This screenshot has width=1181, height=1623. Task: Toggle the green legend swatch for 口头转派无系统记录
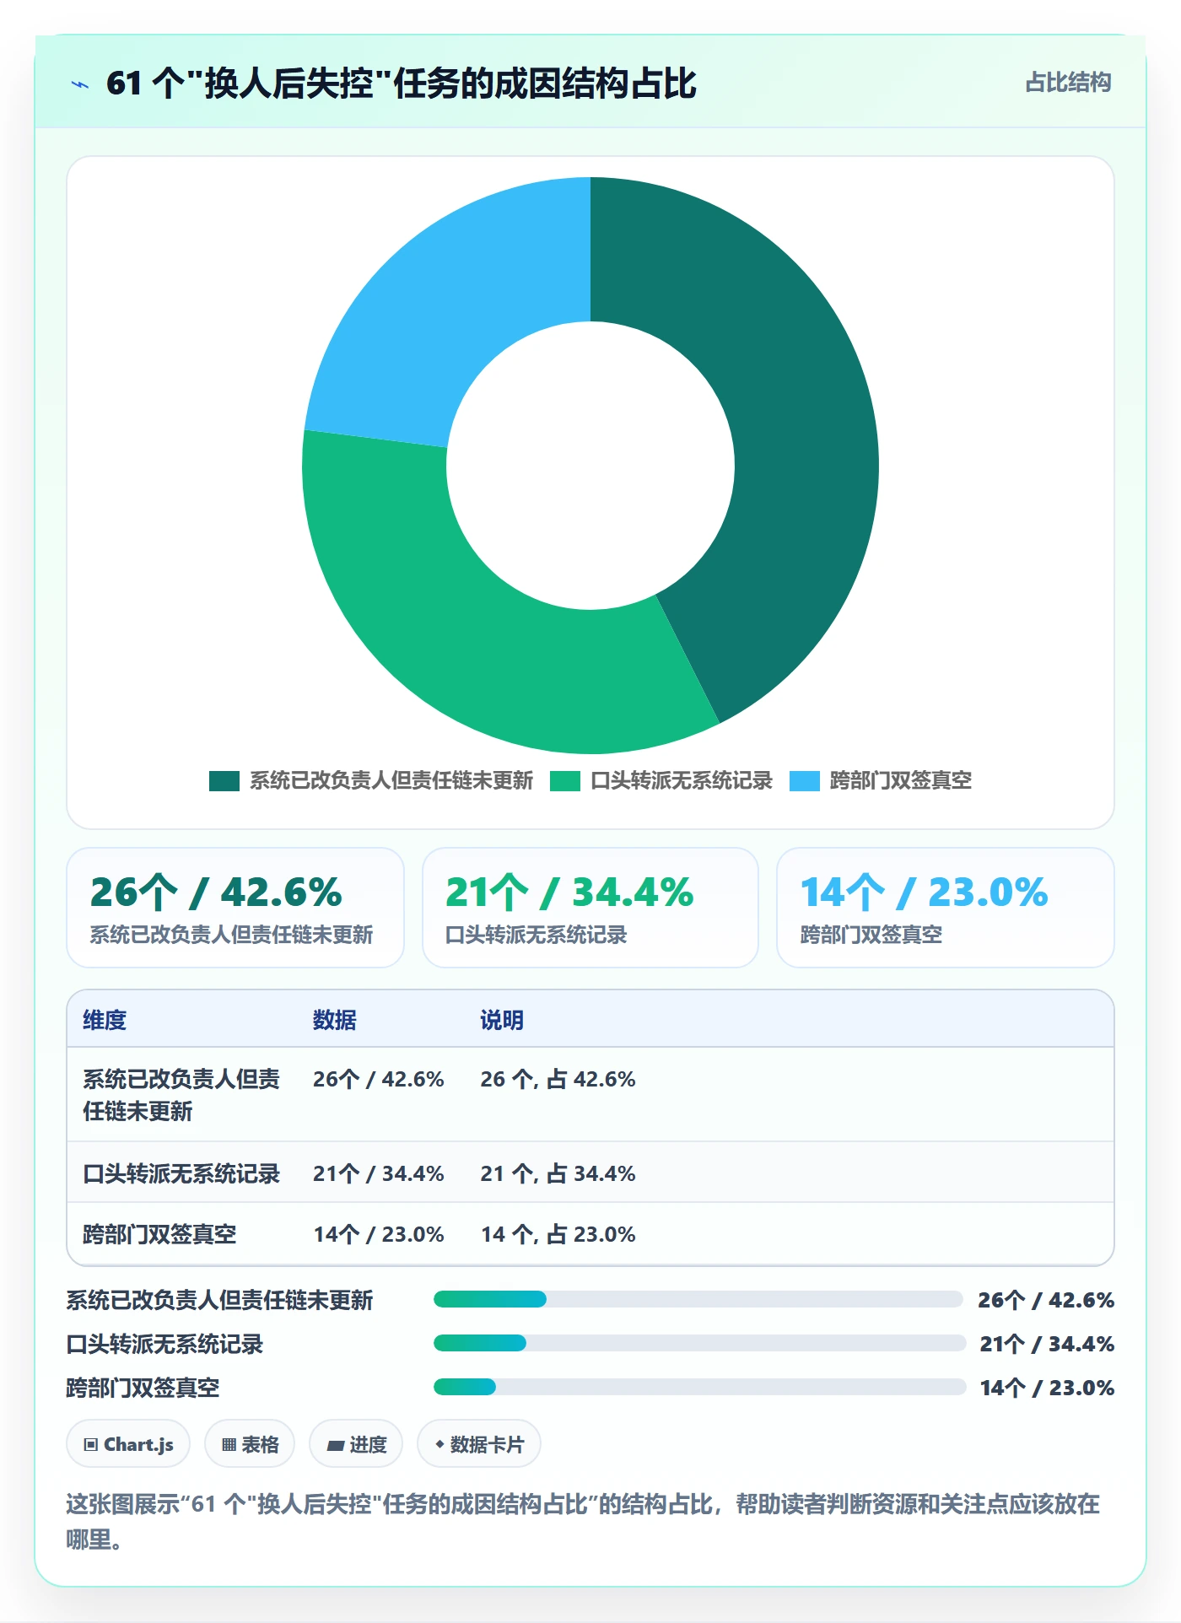coord(565,781)
